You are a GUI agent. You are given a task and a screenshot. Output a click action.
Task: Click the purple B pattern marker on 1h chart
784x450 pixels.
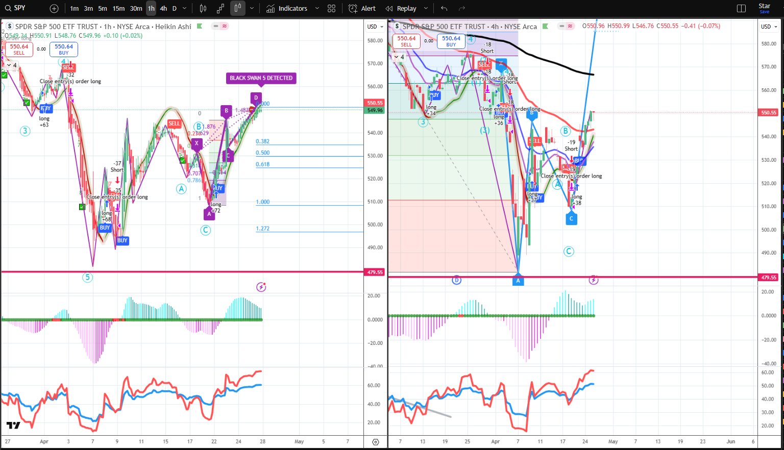tap(226, 111)
